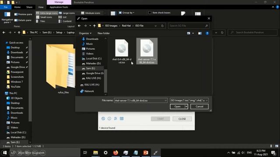Open Group by dropdown
The image size is (280, 157).
[126, 13]
